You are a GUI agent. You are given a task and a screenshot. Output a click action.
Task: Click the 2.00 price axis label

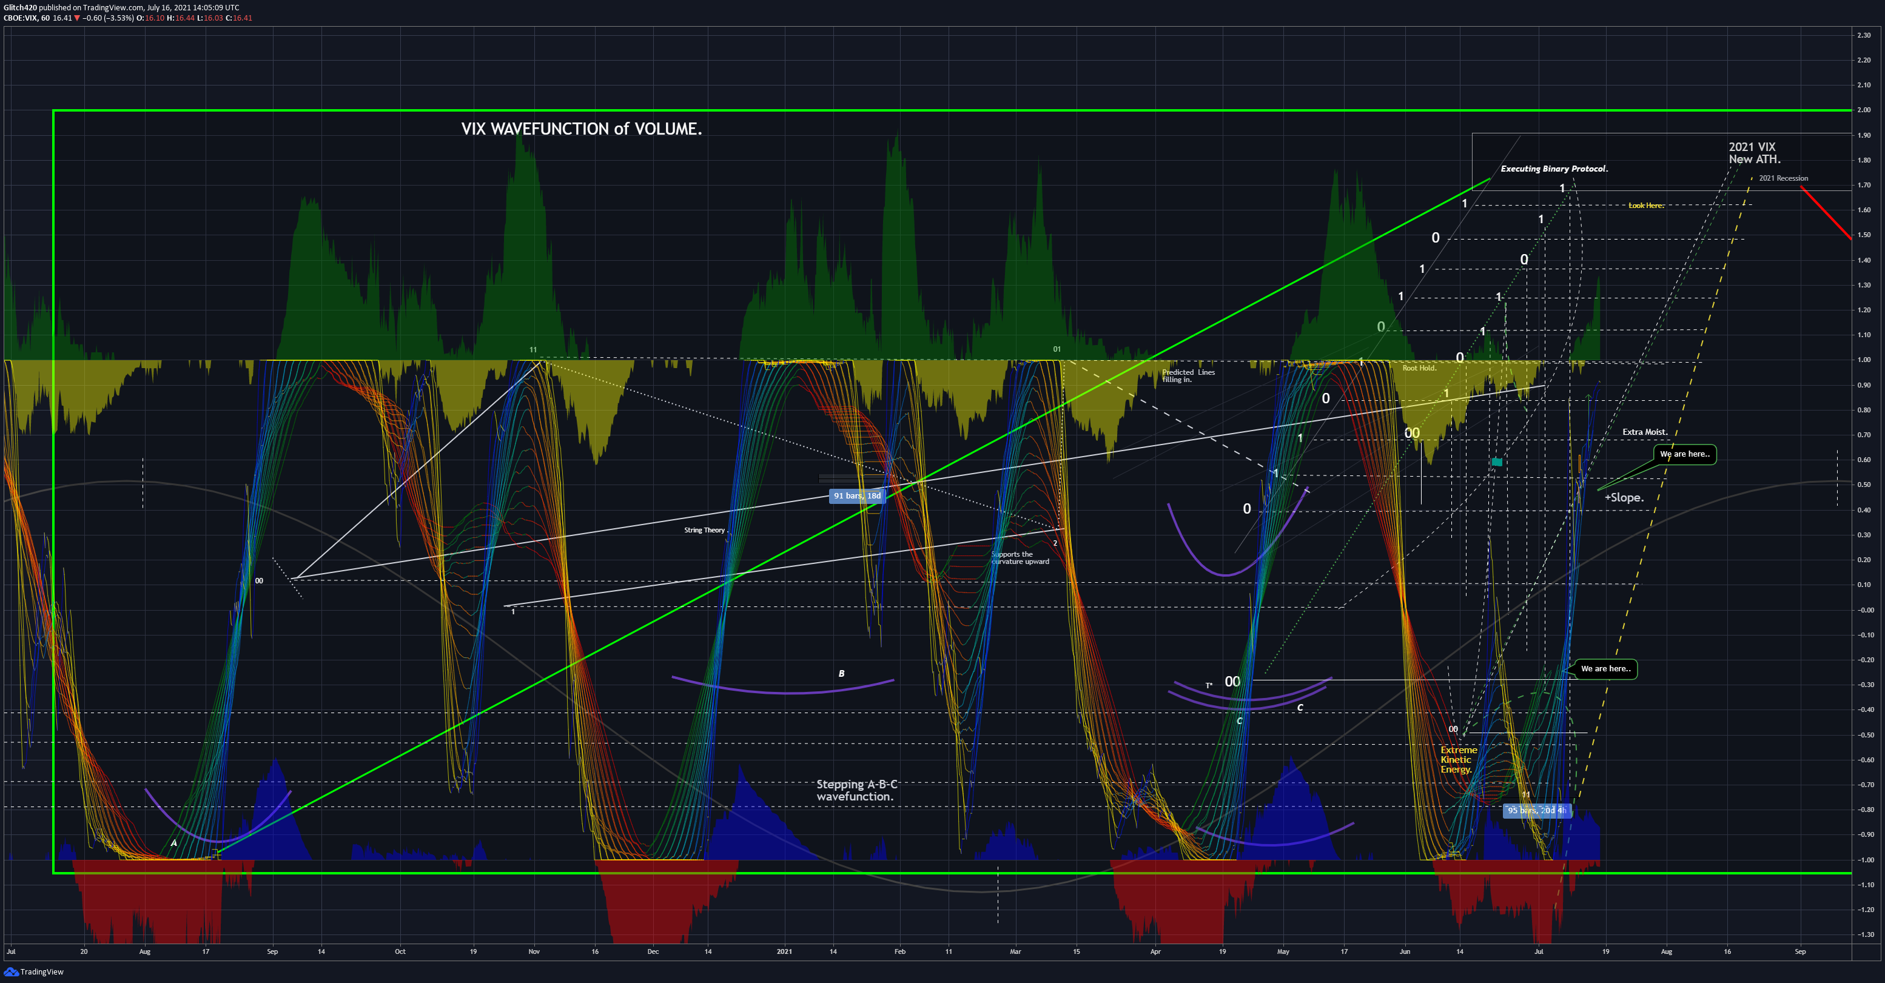[x=1864, y=110]
